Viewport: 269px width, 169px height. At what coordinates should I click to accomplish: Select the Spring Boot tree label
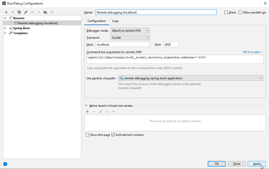21,28
